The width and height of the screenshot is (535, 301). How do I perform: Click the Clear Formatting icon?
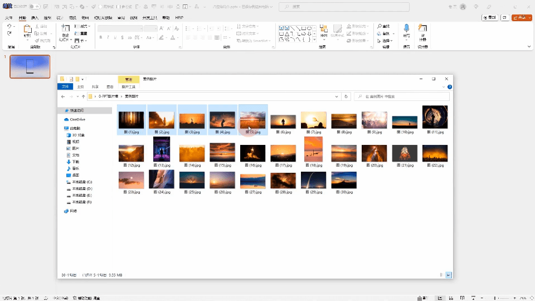pos(177,28)
